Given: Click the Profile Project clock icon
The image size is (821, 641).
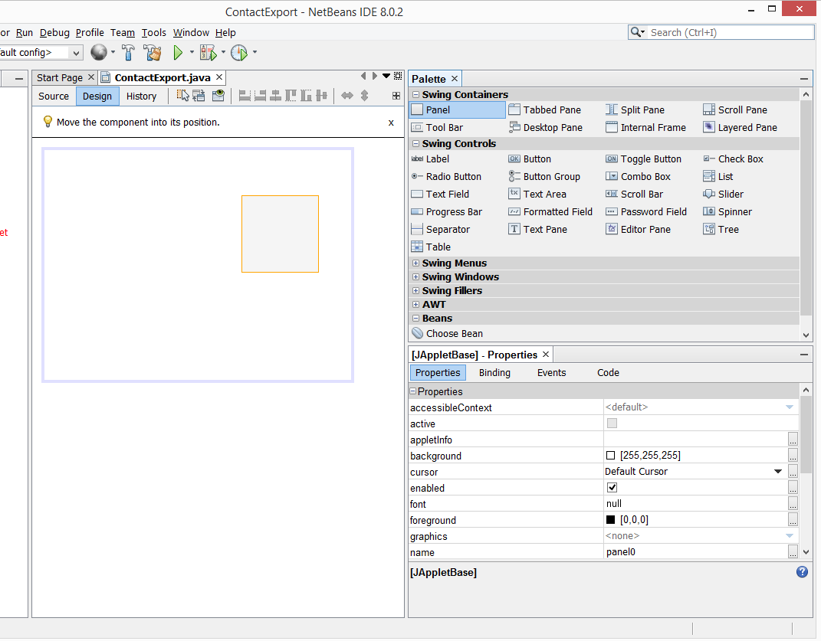Looking at the screenshot, I should click(239, 53).
